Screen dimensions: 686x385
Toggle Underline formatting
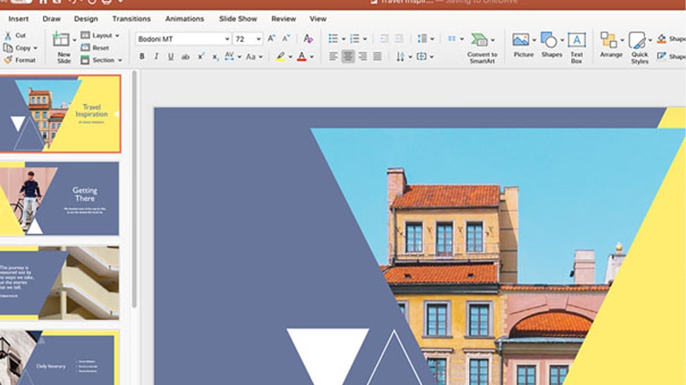(x=170, y=56)
